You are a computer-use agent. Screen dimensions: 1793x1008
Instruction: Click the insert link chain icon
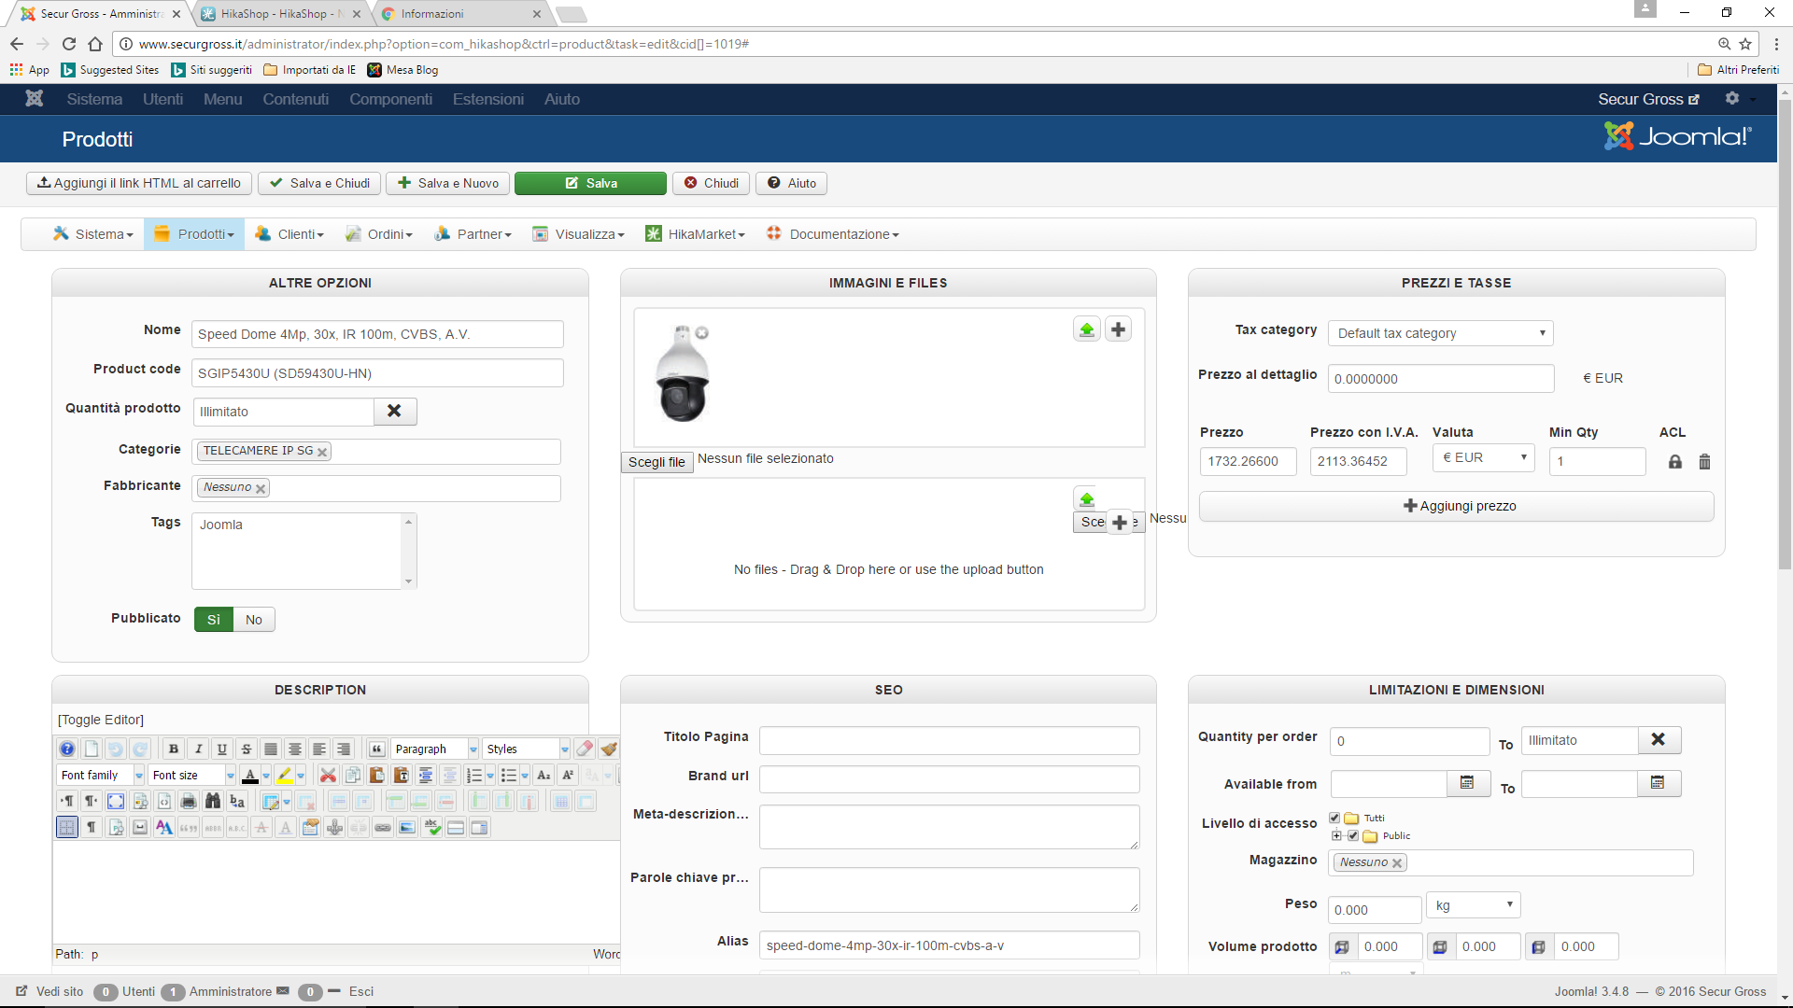383,827
